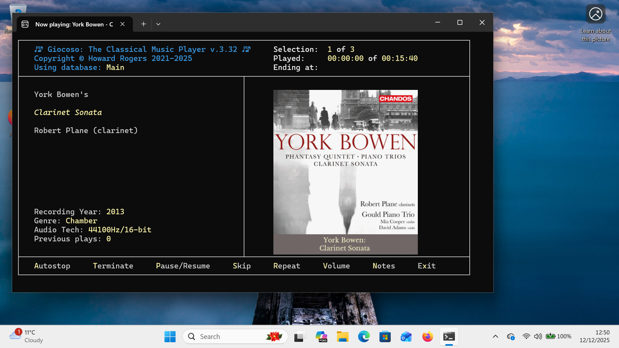The height and width of the screenshot is (348, 619).
Task: Toggle Pause/Resume playback
Action: click(x=183, y=266)
